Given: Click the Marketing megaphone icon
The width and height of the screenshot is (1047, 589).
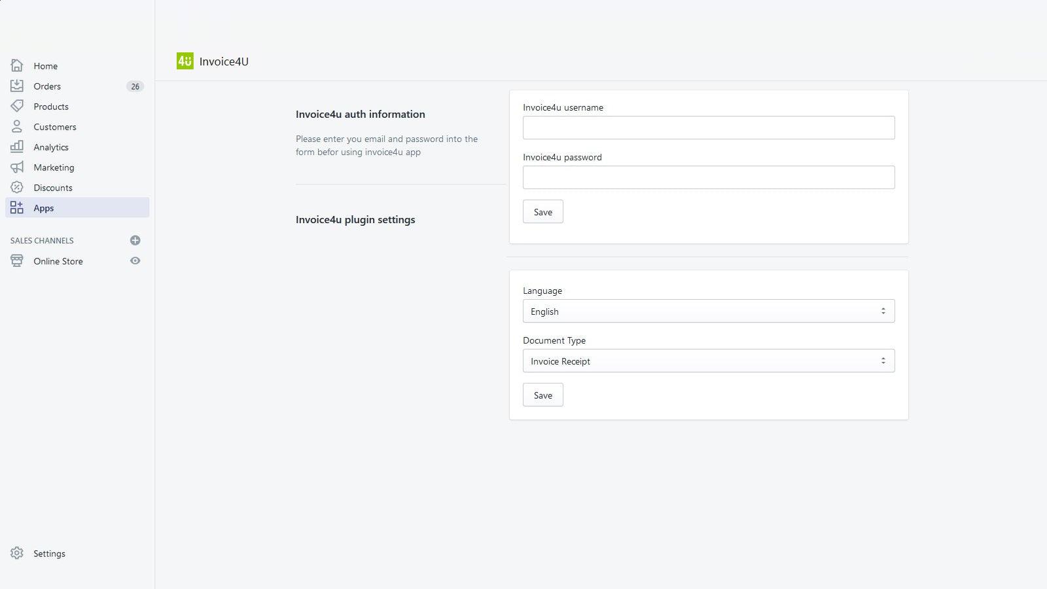Looking at the screenshot, I should (17, 167).
